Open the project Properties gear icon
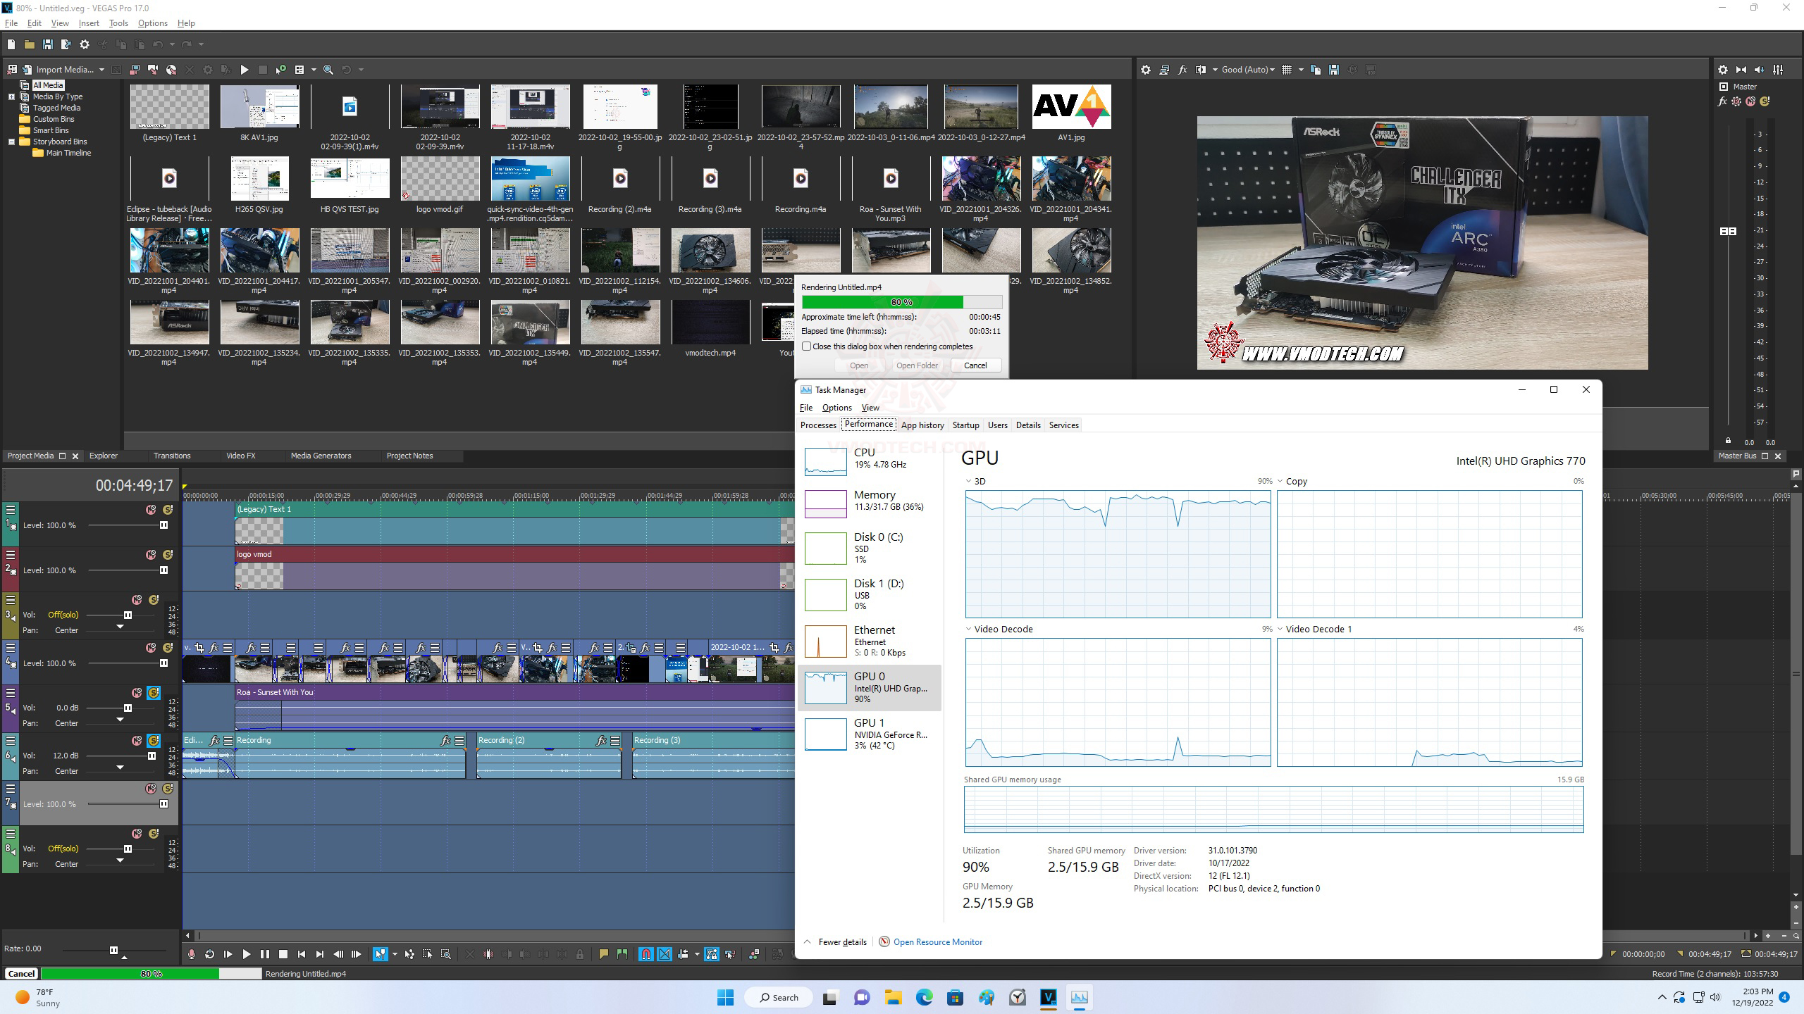This screenshot has width=1804, height=1014. 85,44
